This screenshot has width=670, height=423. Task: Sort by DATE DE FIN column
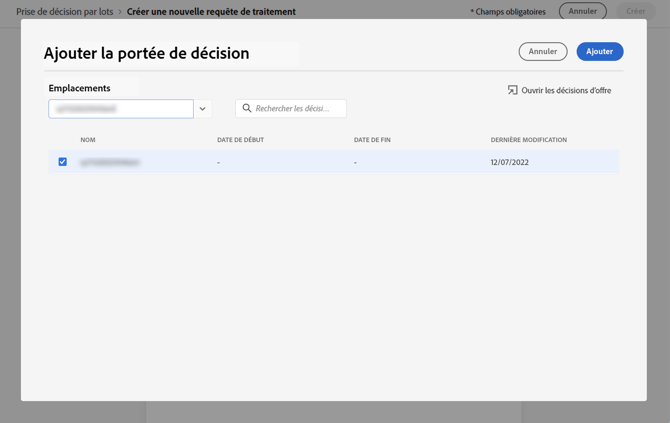(x=372, y=140)
